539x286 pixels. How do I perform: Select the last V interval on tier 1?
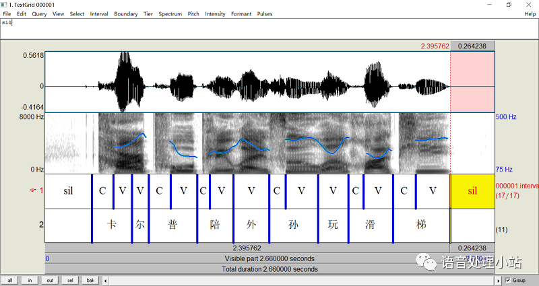[x=433, y=191]
